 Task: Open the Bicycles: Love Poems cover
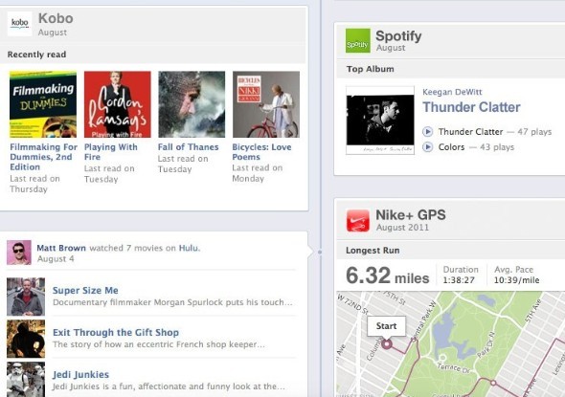[266, 104]
